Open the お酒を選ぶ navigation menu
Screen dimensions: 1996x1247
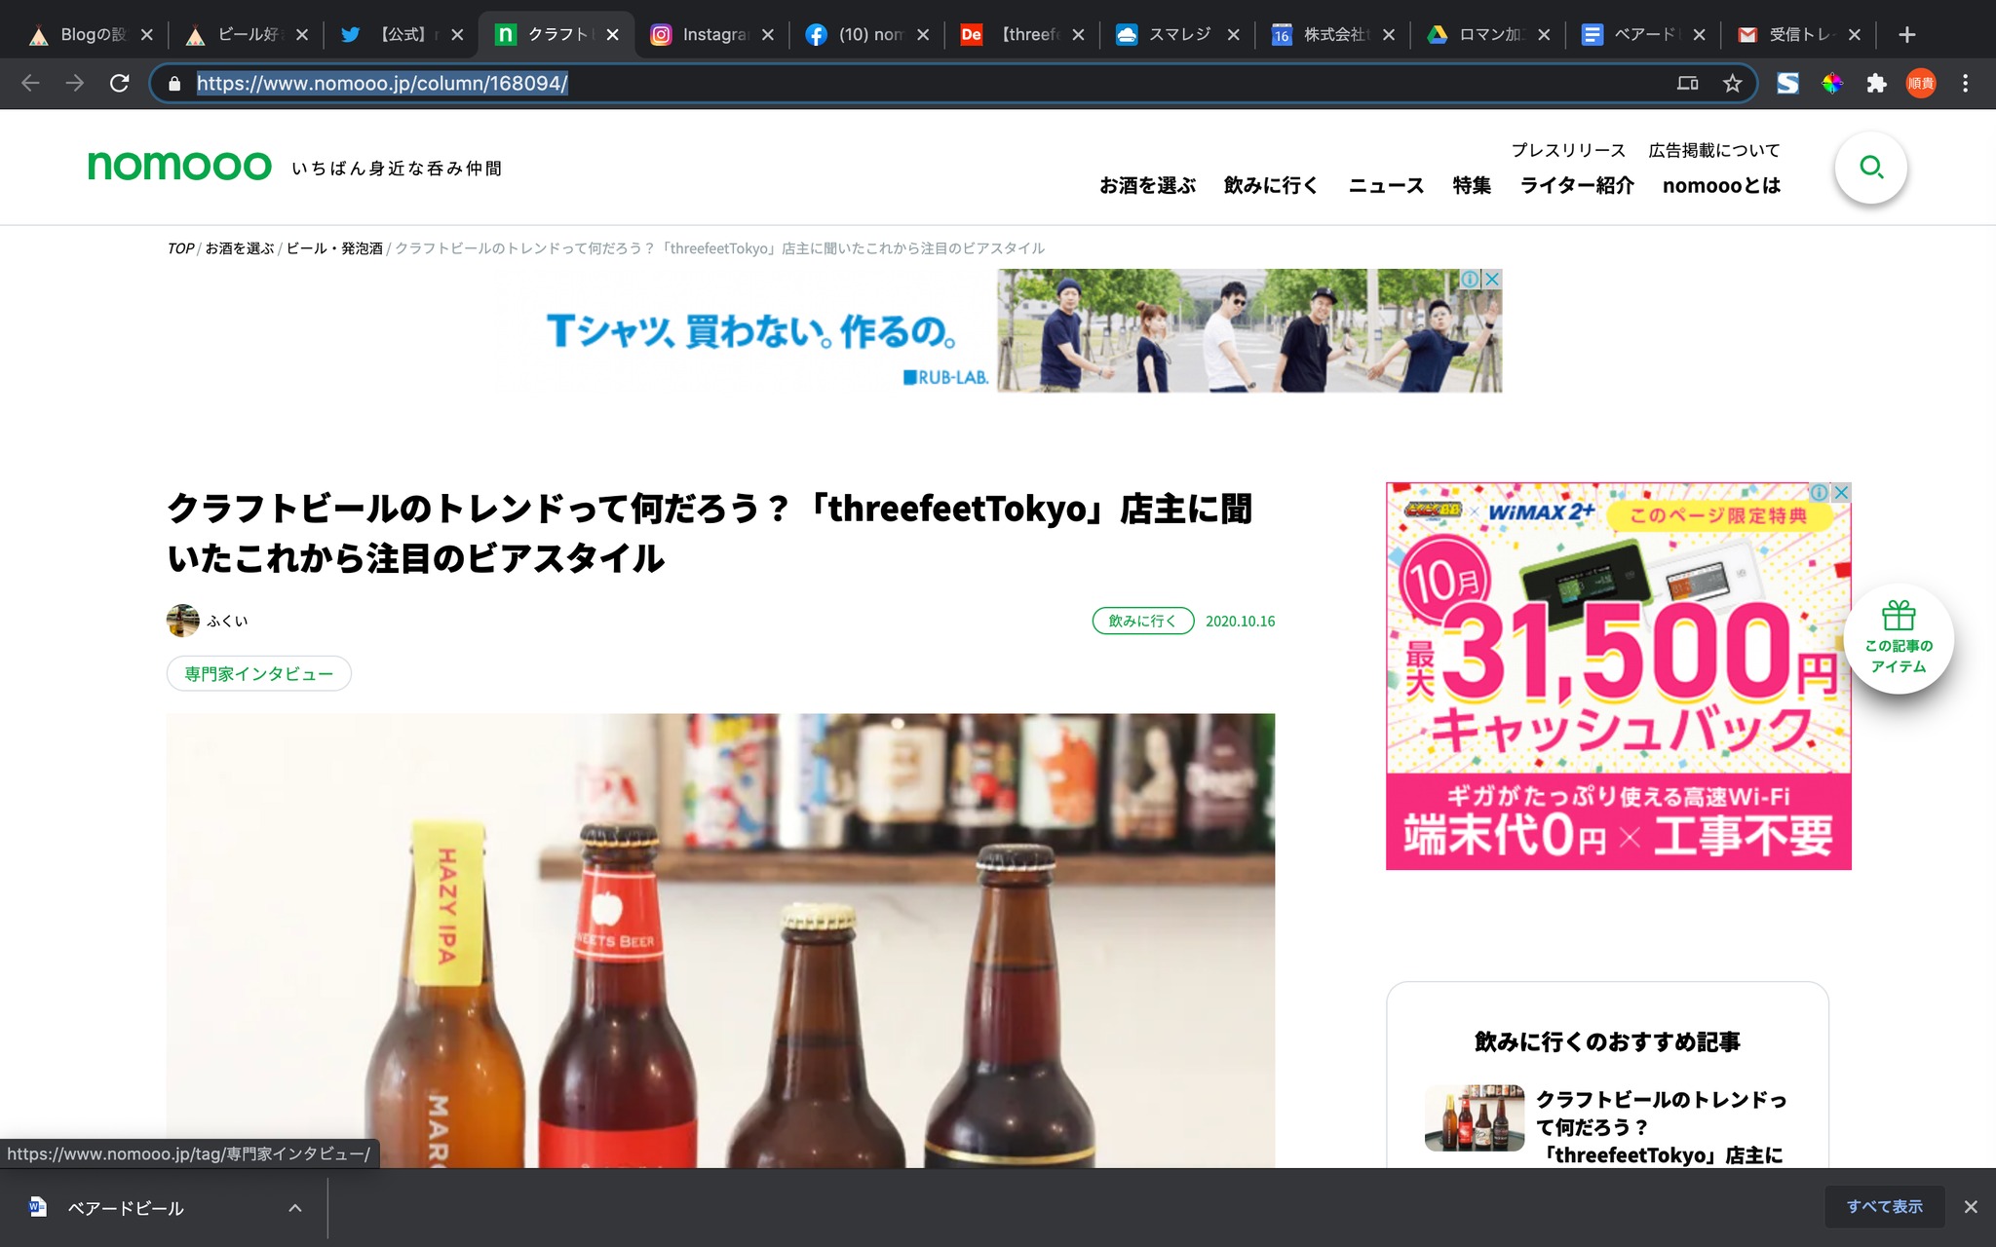click(1147, 185)
